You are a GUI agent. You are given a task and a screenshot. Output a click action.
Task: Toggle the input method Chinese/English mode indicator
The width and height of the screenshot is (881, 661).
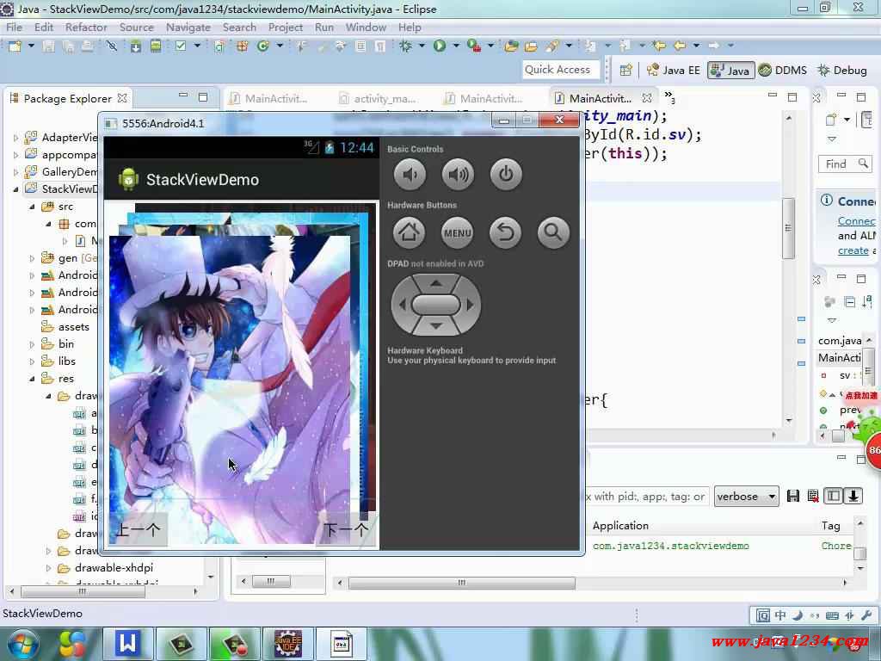[780, 615]
